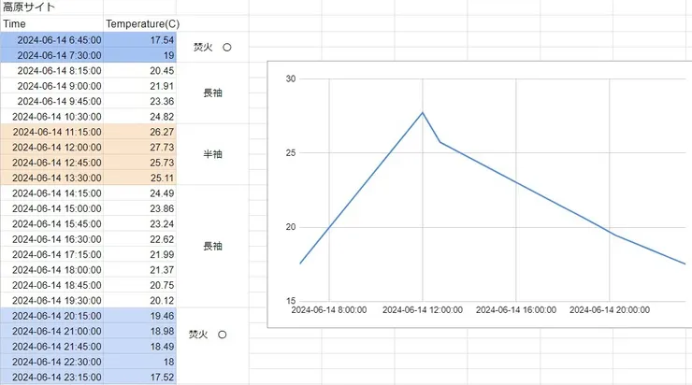Viewport: 692px width, 385px height.
Task: Click the 半袖 label cell
Action: pyautogui.click(x=212, y=154)
